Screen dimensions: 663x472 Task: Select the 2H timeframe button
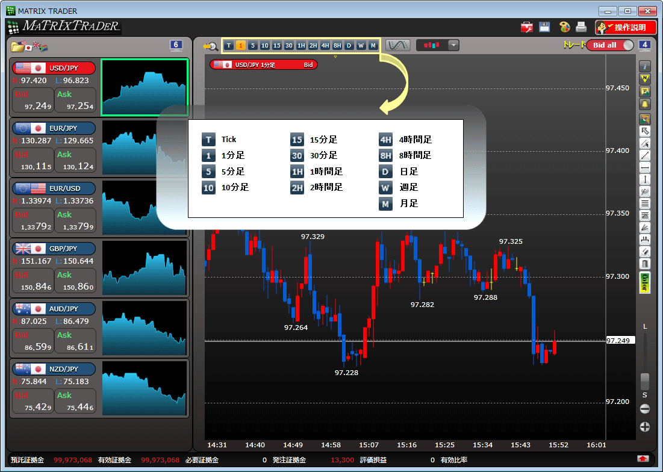coord(313,45)
